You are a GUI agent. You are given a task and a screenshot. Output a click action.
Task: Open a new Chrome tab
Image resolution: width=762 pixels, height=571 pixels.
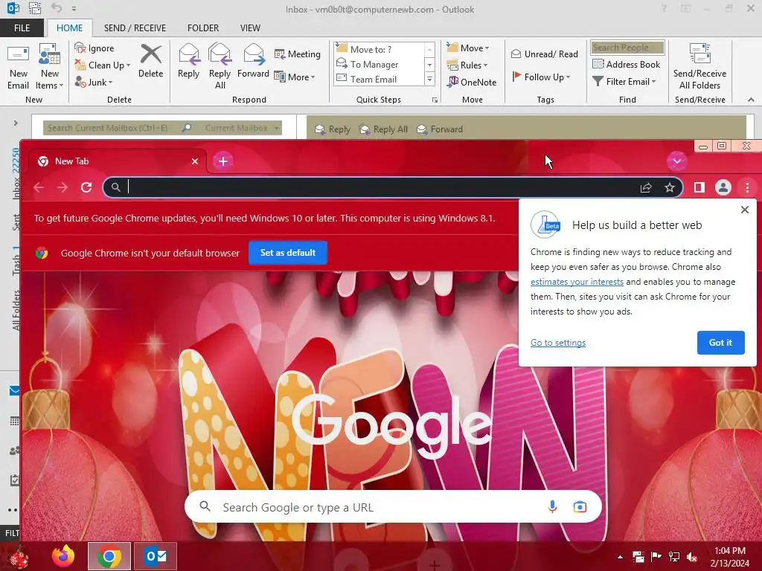click(x=223, y=161)
